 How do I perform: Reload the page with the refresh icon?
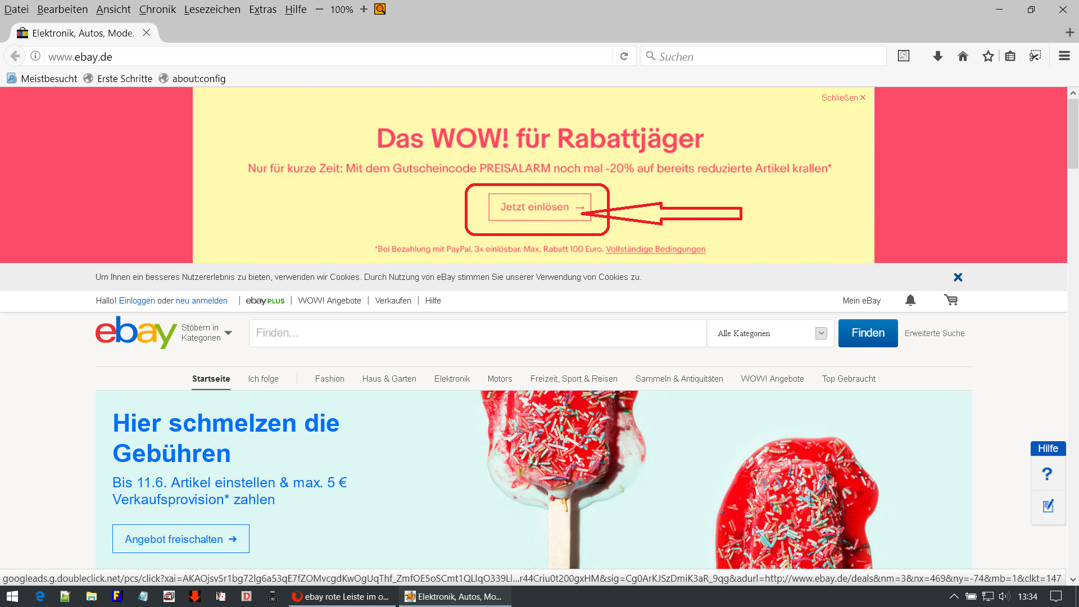(624, 56)
